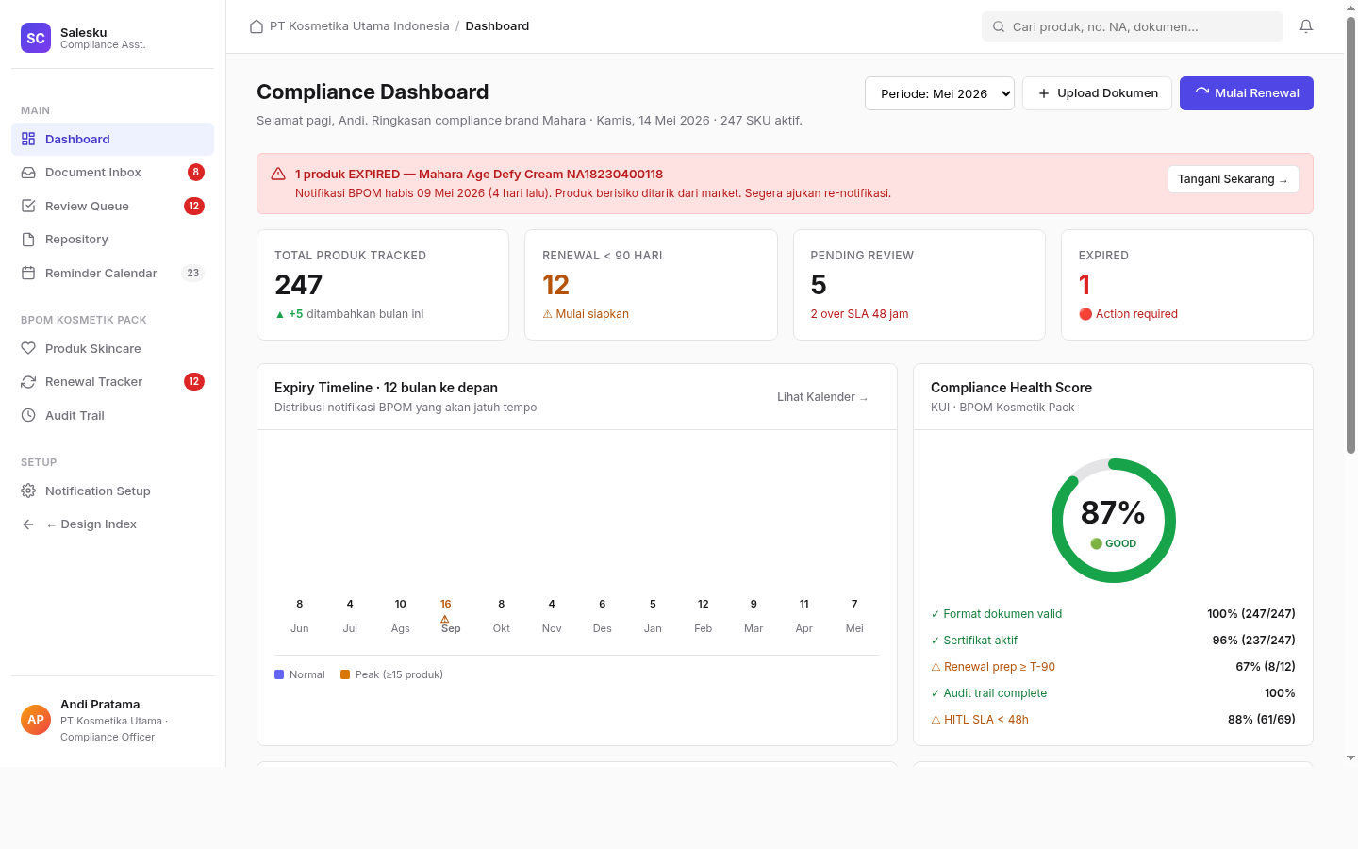
Task: Click the Notification Setup gear icon
Action: pos(28,491)
